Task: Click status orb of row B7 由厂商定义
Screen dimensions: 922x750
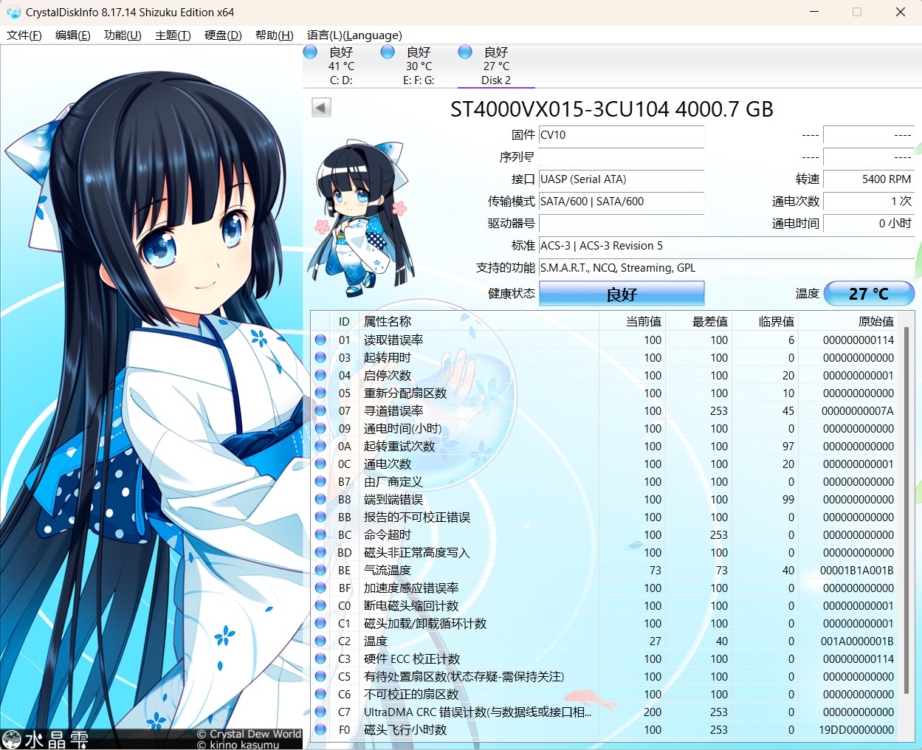Action: (320, 481)
